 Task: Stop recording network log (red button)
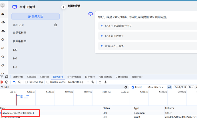click(1, 82)
